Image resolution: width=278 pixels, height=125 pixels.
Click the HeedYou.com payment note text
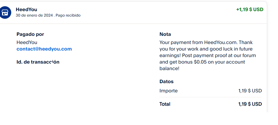[x=207, y=55]
